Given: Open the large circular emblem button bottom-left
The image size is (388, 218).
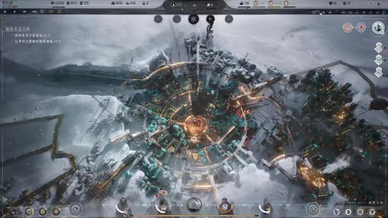Looking at the screenshot, I should pos(75,209).
